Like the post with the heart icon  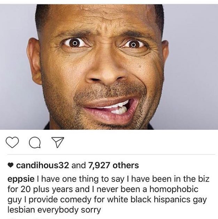coord(12,142)
